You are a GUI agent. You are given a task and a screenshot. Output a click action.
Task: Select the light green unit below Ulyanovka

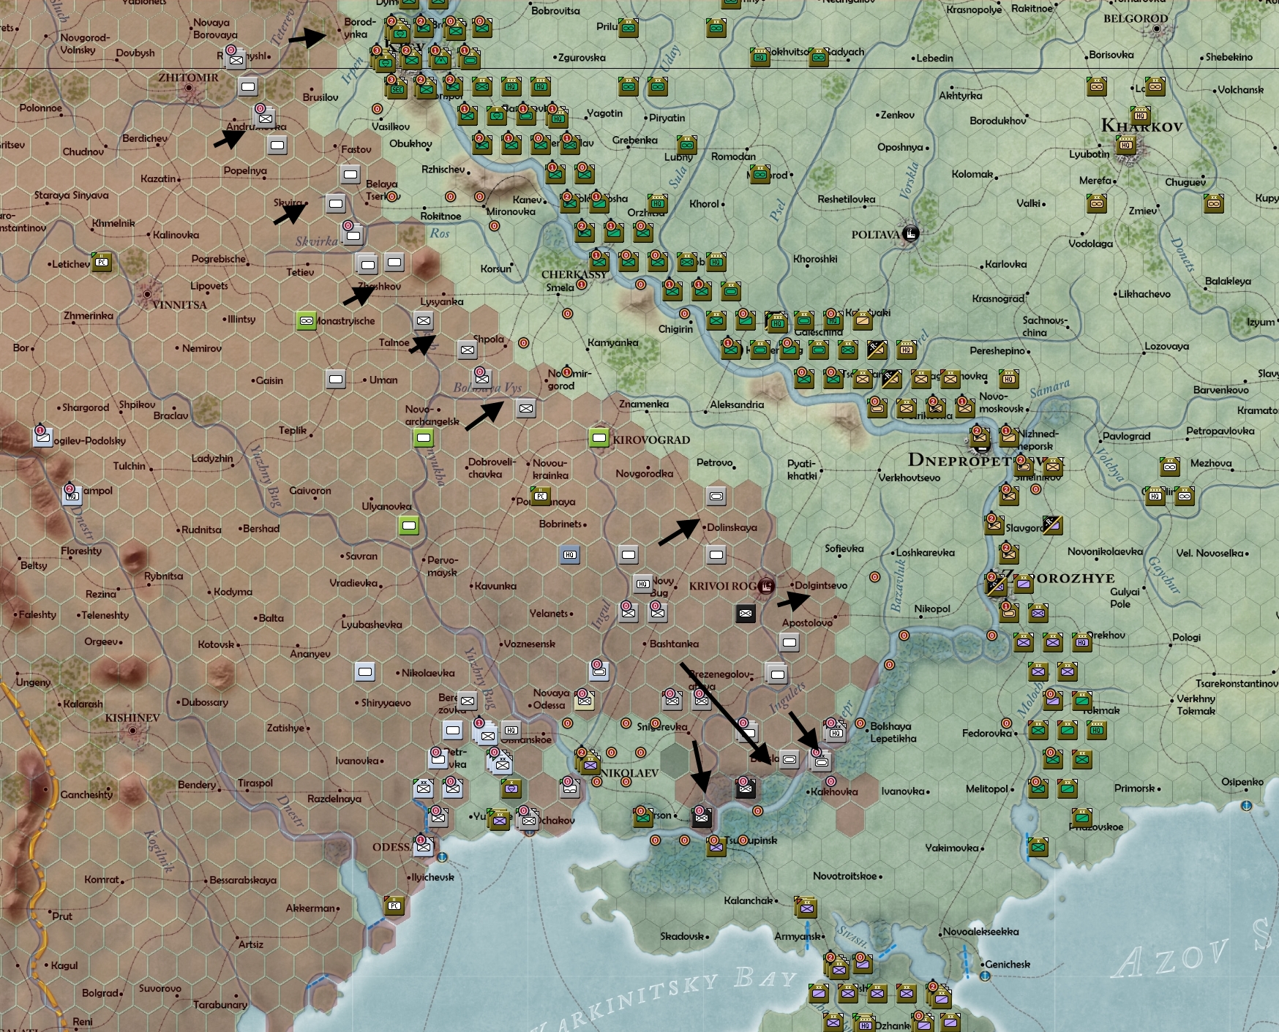409,525
